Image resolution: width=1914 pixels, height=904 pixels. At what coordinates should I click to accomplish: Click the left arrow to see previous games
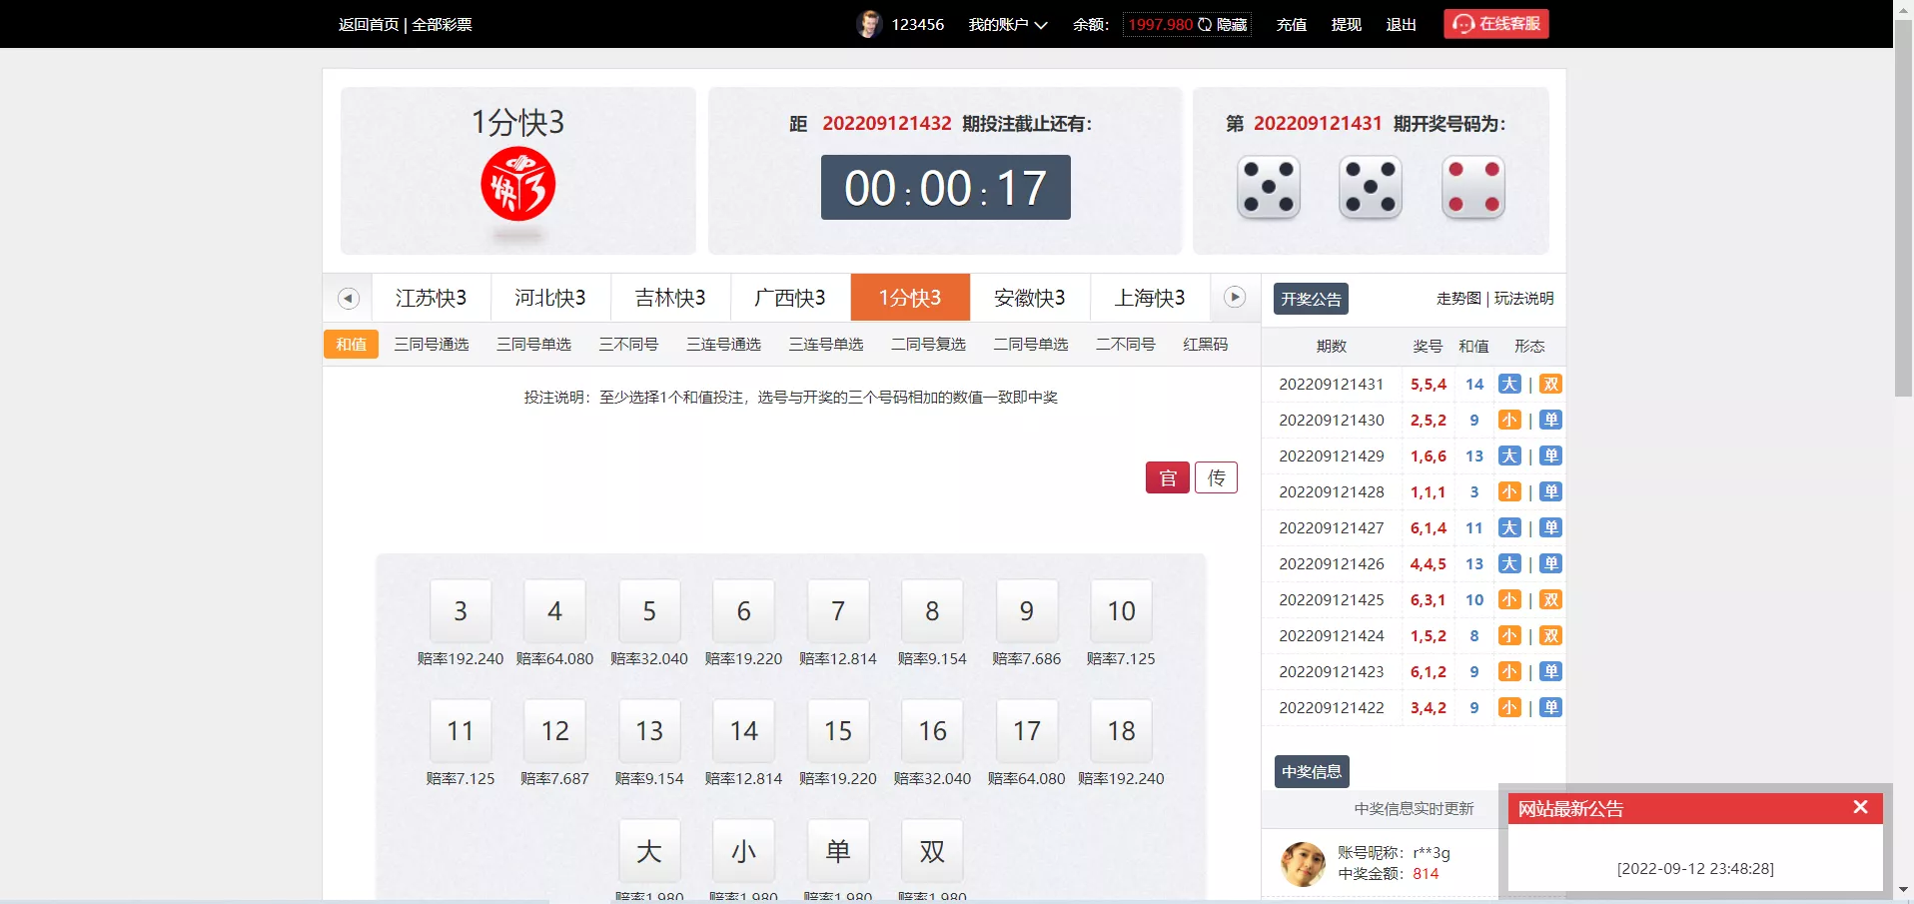click(348, 298)
